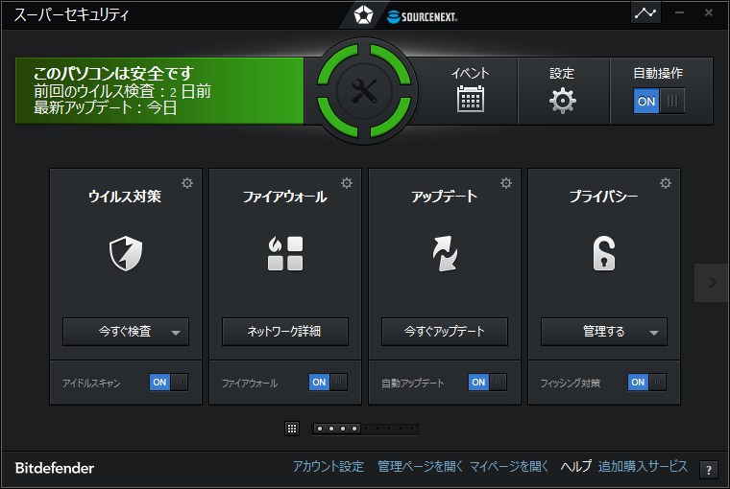Open ネットワーク詳細 button
Image resolution: width=730 pixels, height=489 pixels.
(x=285, y=332)
